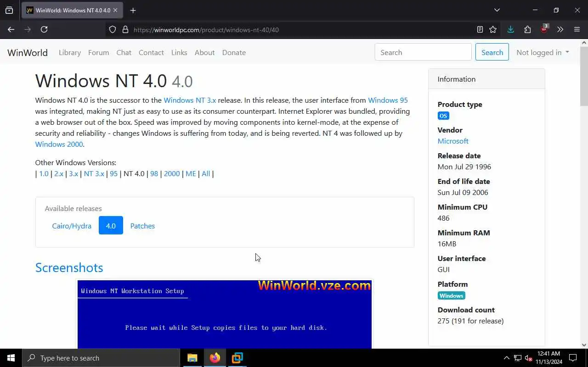Image resolution: width=588 pixels, height=367 pixels.
Task: Click Firefox icon in taskbar
Action: (x=215, y=358)
